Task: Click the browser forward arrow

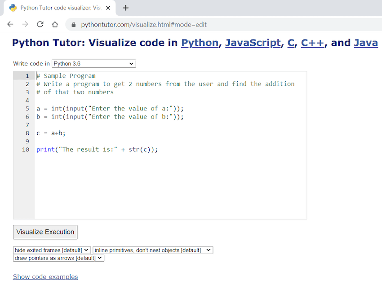Action: pyautogui.click(x=25, y=24)
